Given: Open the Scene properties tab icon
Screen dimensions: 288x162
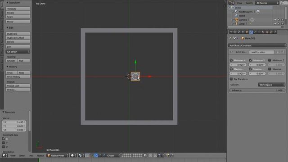Looking at the screenshot, I should [x=239, y=32].
